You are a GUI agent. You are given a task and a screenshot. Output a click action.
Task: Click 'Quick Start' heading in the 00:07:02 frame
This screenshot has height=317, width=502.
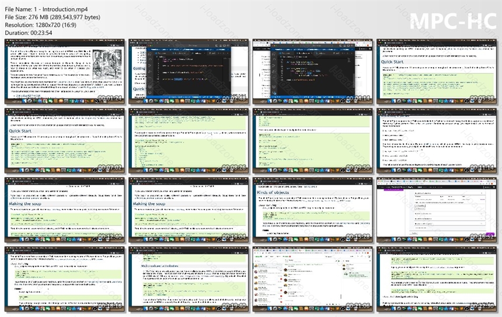coord(20,131)
